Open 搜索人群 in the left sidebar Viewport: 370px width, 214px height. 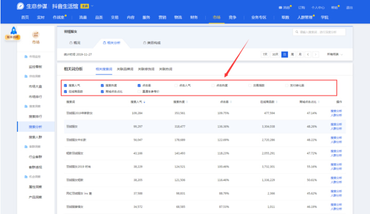[x=35, y=137]
